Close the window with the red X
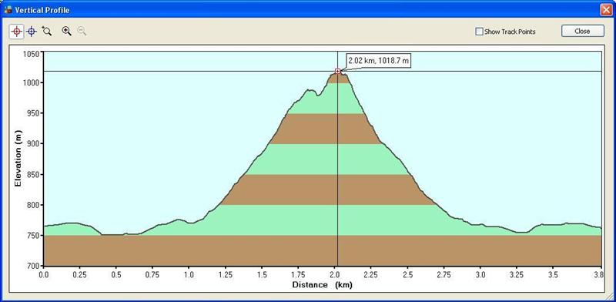Viewport: 616px width, 302px height. click(607, 10)
